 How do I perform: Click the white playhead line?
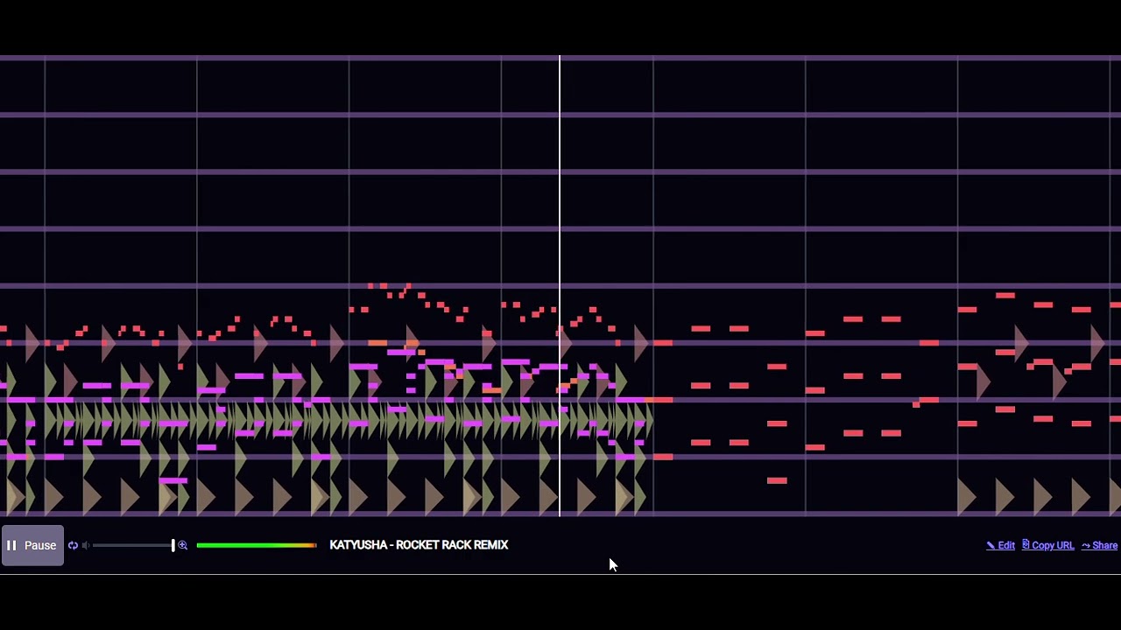[560, 285]
